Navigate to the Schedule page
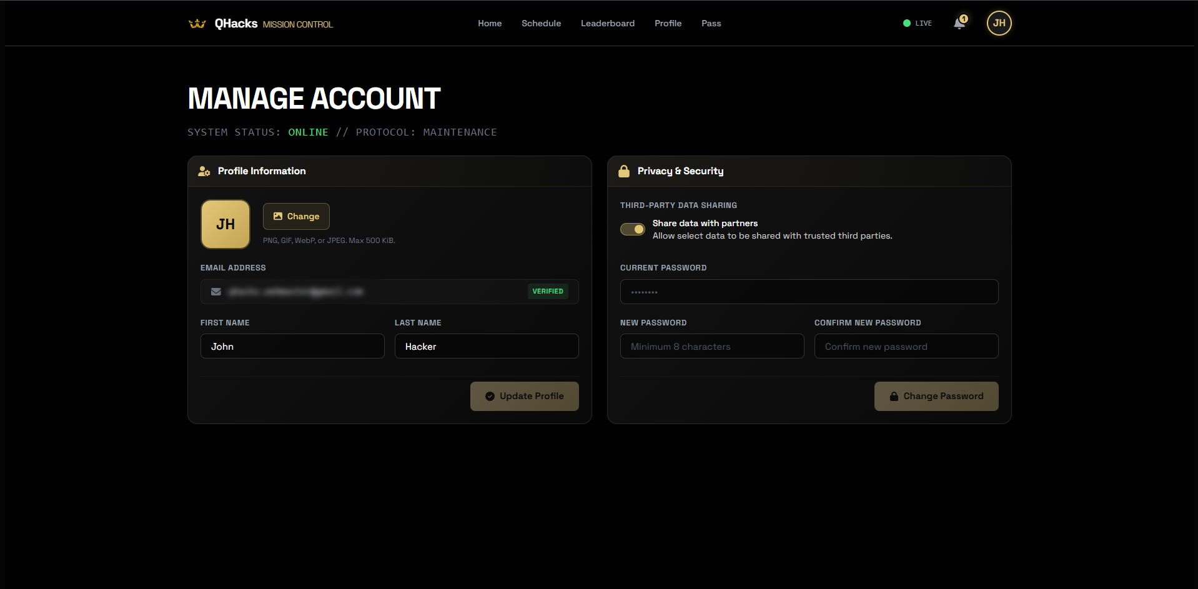 tap(540, 23)
